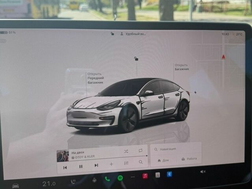Tap the headlight indicator icon under battery

point(3,41)
